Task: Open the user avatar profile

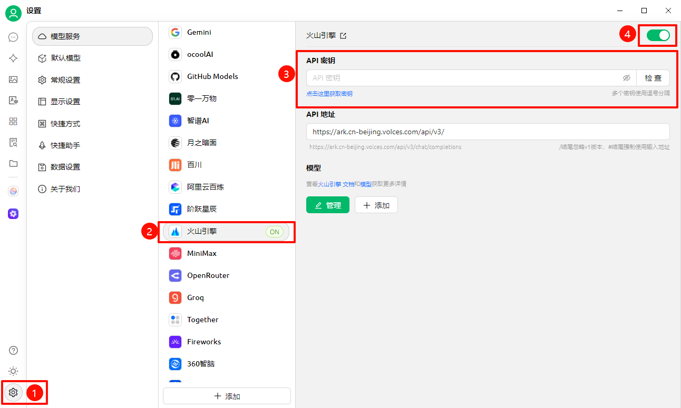Action: (13, 14)
